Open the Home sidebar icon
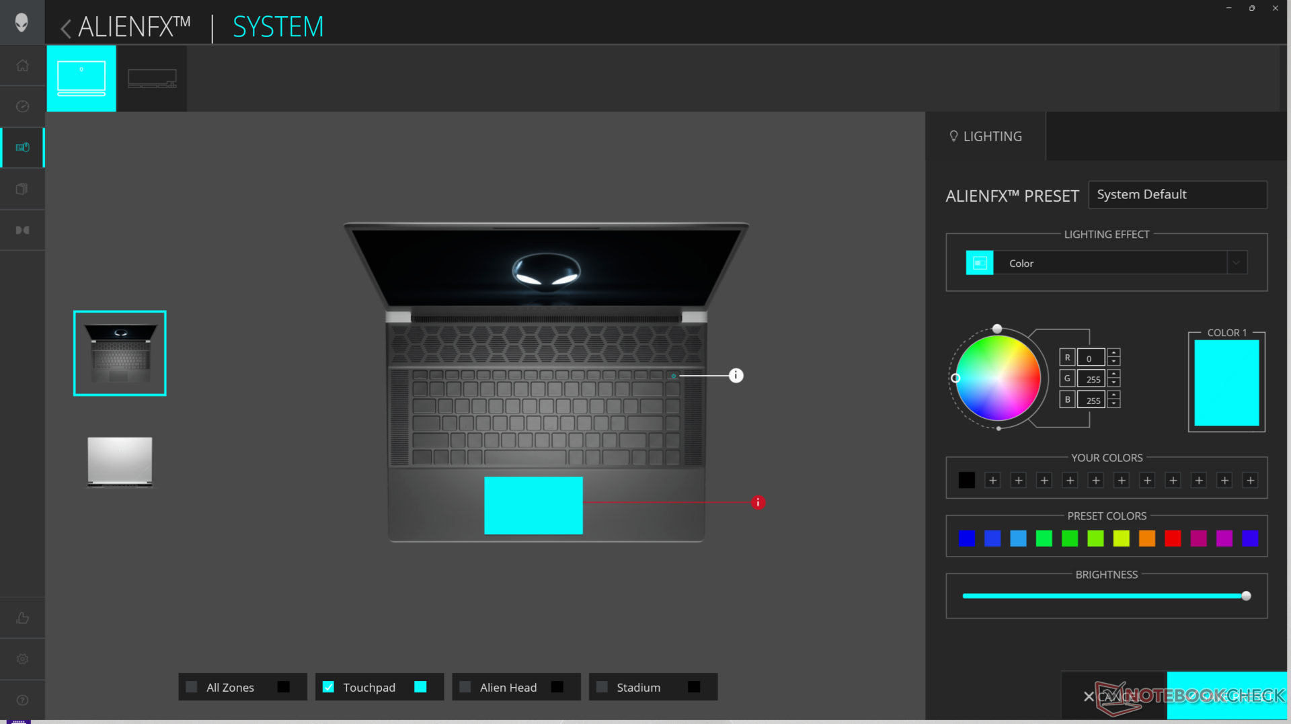Image resolution: width=1291 pixels, height=724 pixels. (22, 65)
